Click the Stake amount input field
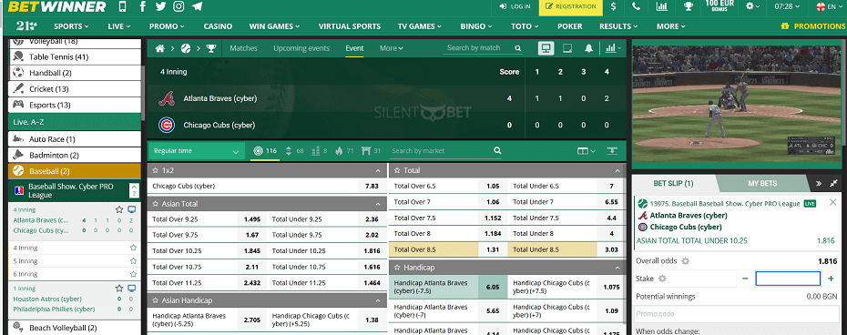This screenshot has height=335, width=847. click(x=788, y=279)
